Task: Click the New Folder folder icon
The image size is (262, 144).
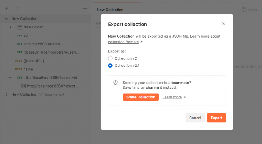Action: coord(20,27)
